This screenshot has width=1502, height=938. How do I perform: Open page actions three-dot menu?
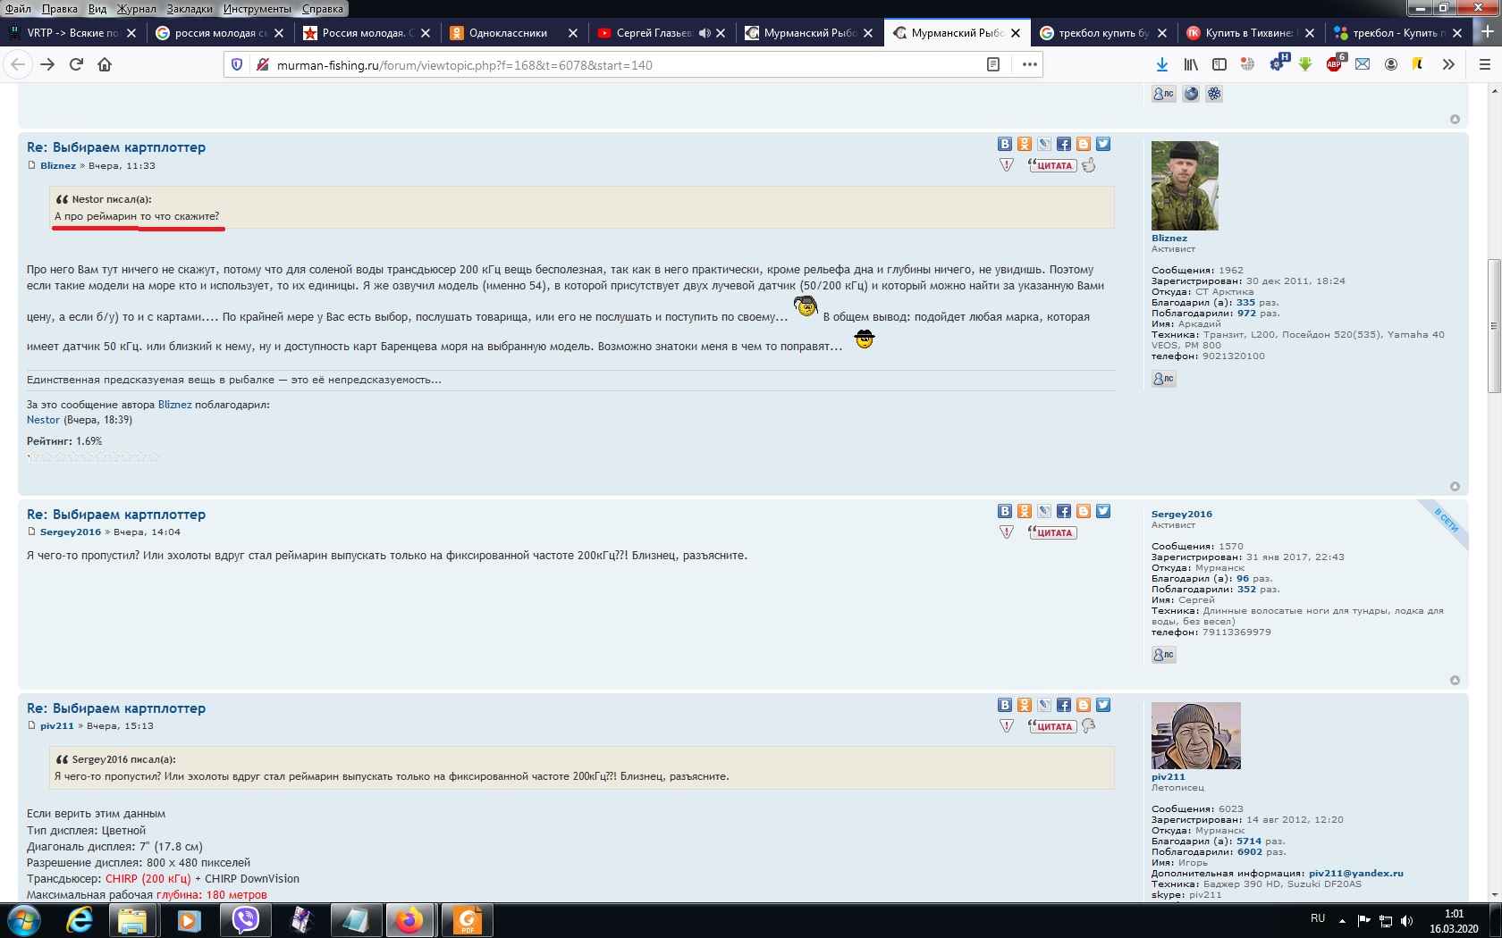point(1030,64)
